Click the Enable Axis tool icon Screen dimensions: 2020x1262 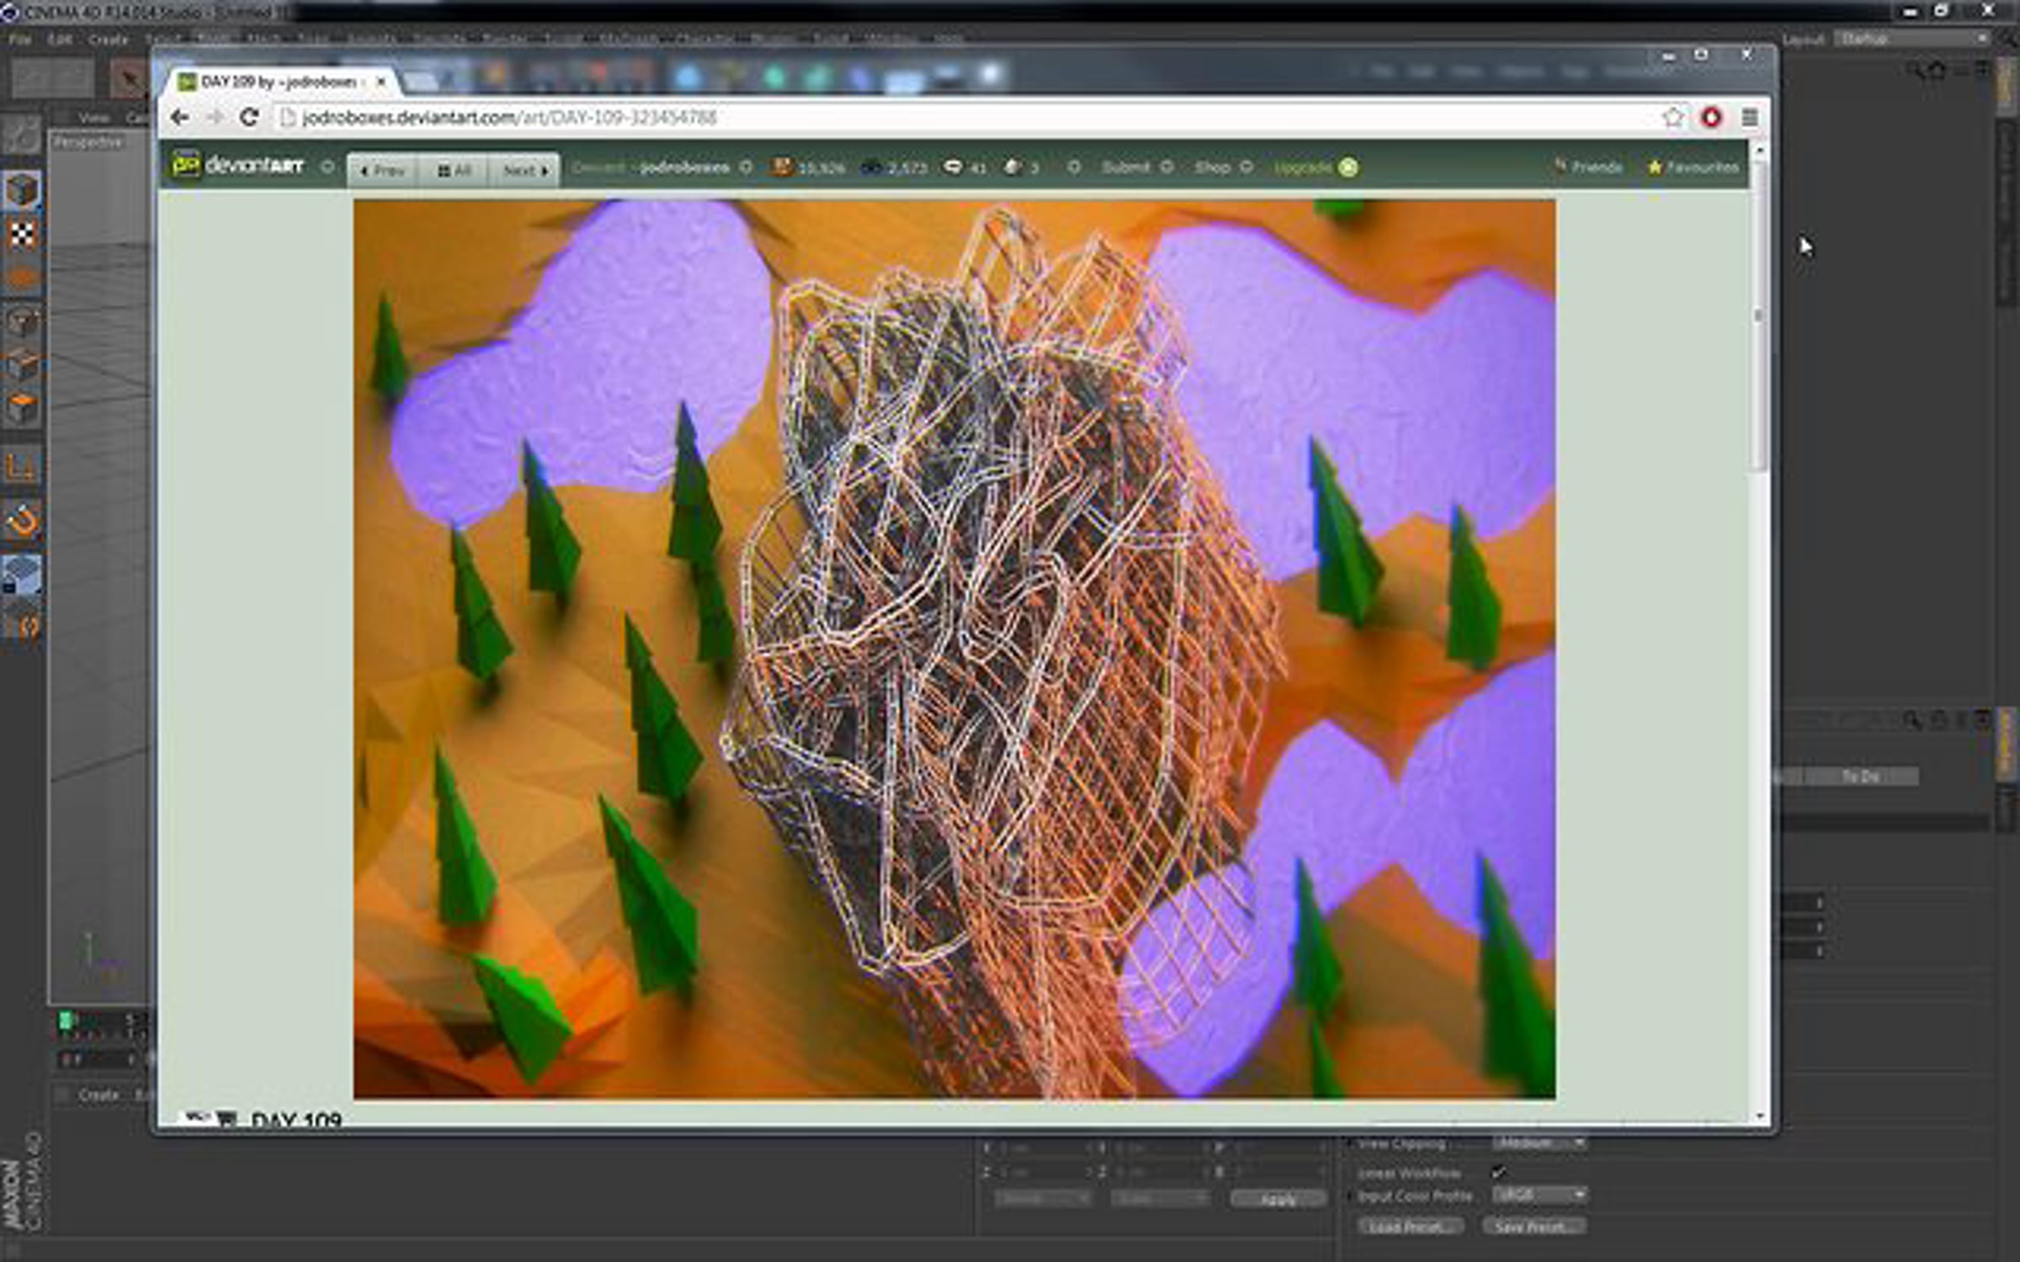click(22, 467)
